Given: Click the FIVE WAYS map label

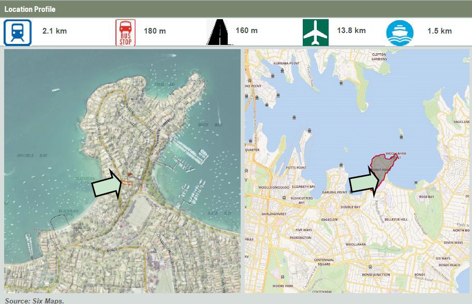Looking at the screenshot, I should [x=304, y=230].
